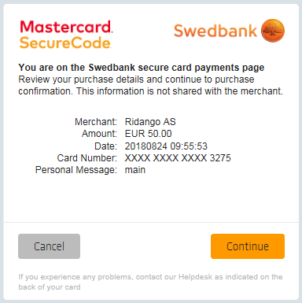Image resolution: width=302 pixels, height=303 pixels.
Task: Click the personal message value main
Action: point(135,170)
